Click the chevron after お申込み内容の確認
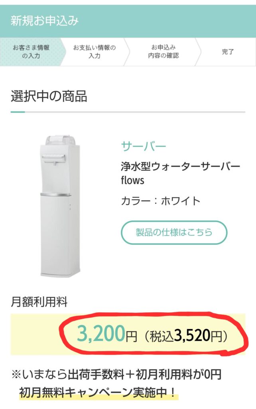The image size is (256, 409). 198,52
